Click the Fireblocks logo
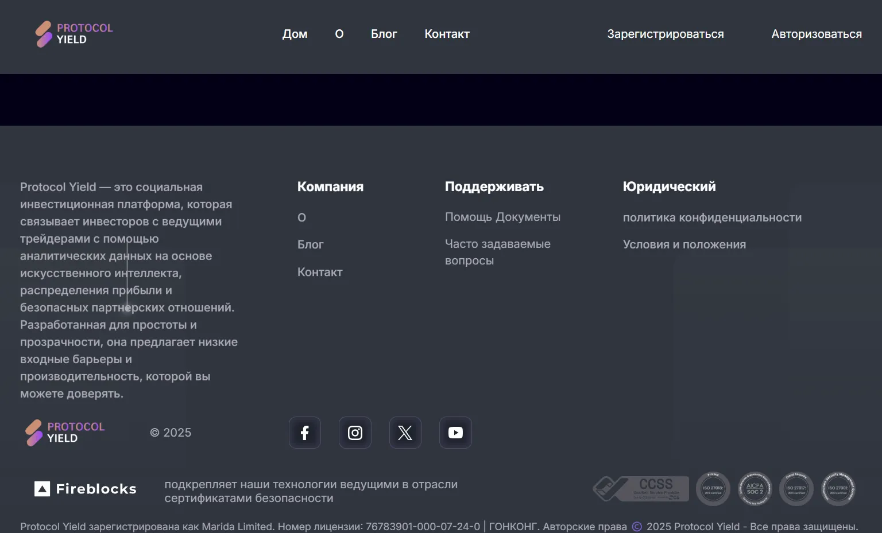882x533 pixels. tap(86, 489)
